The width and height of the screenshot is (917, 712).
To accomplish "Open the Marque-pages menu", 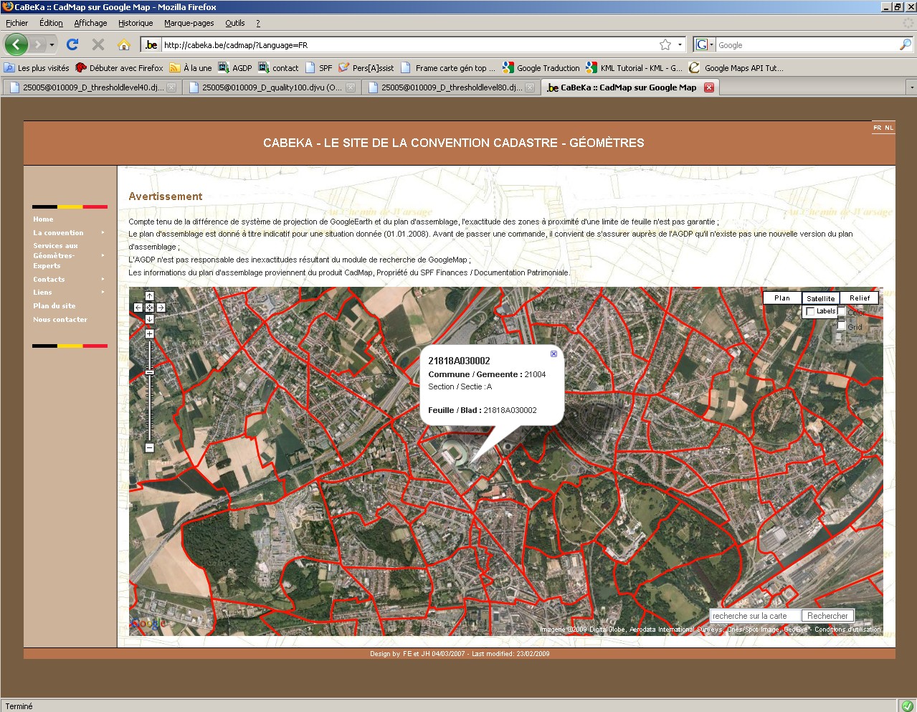I will [189, 23].
